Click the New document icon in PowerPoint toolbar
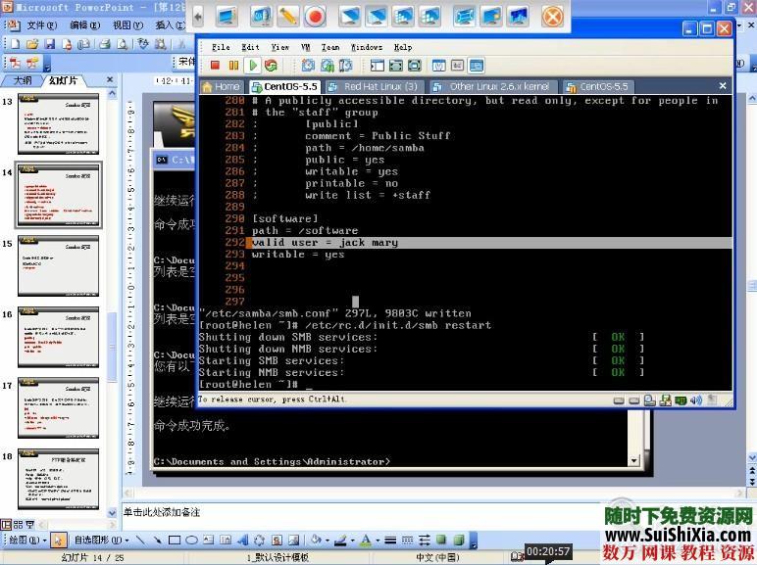This screenshot has height=565, width=757. click(x=15, y=44)
